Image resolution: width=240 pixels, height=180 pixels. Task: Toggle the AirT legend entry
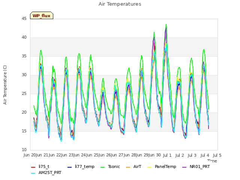tap(133, 166)
